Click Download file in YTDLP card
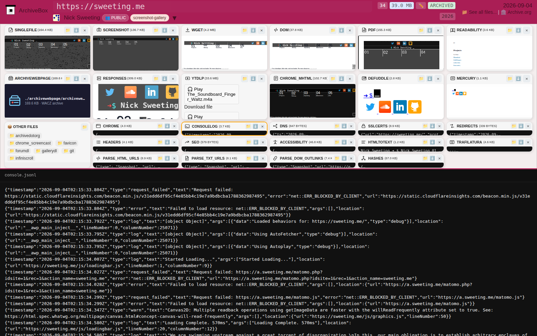 coord(198,107)
